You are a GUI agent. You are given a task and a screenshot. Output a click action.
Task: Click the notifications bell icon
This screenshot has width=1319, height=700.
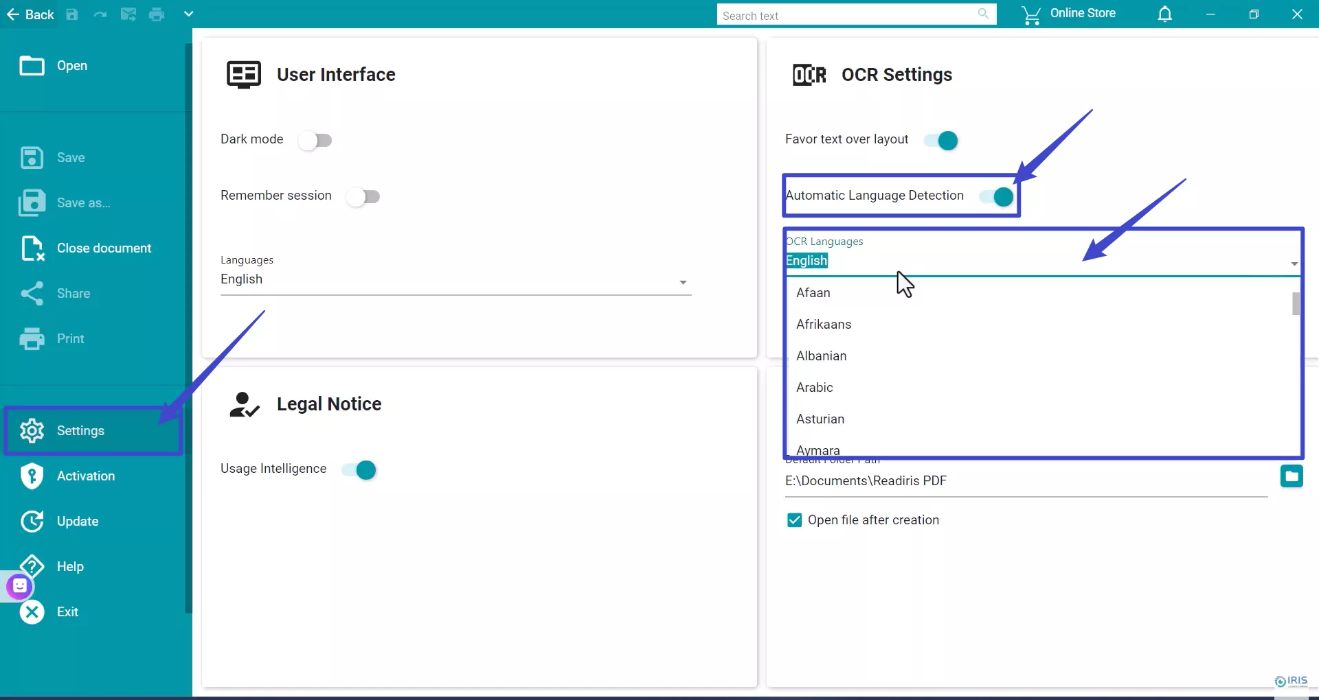1165,14
